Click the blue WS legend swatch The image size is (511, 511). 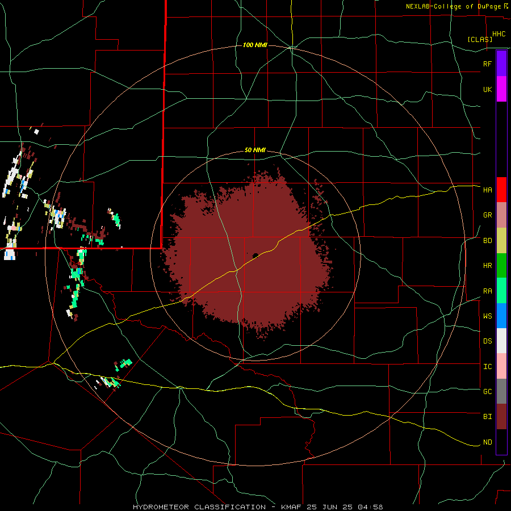(501, 316)
